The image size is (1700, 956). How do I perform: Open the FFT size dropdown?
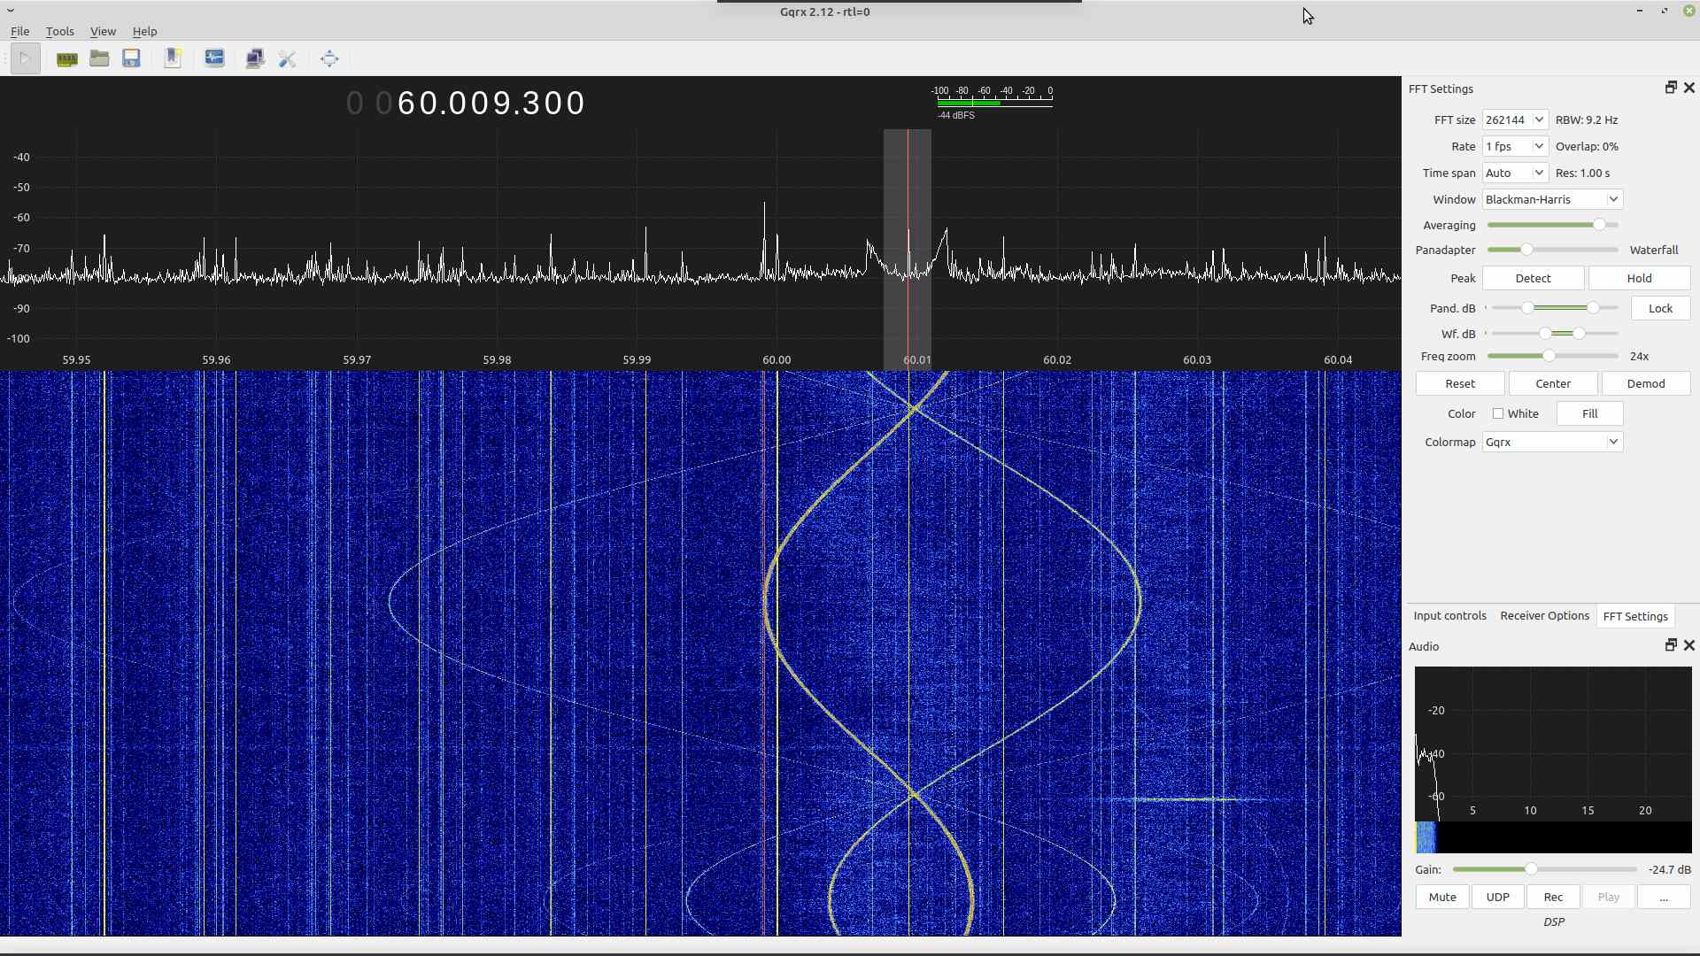(1515, 119)
